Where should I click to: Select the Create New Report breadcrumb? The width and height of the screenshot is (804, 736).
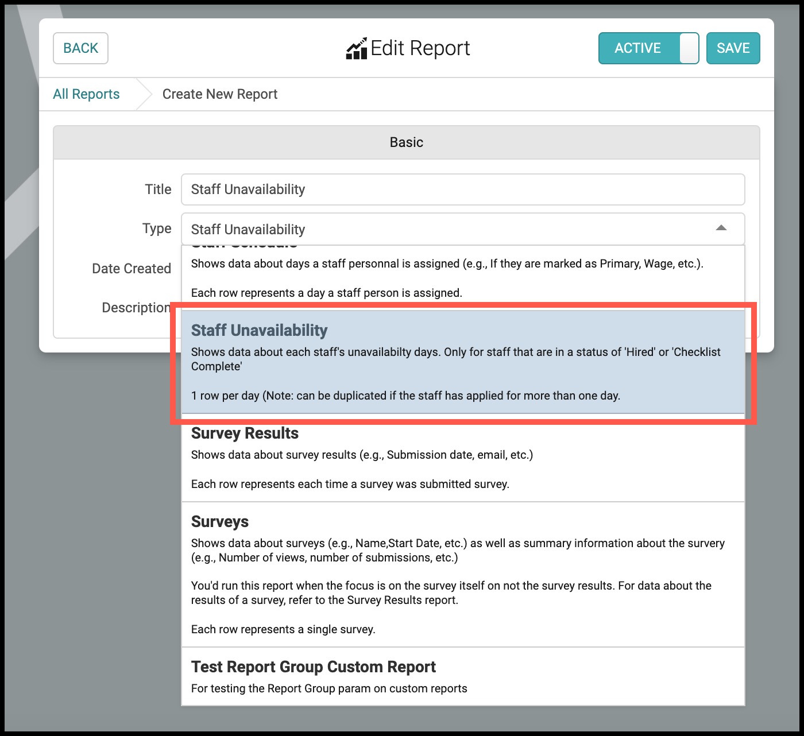[x=220, y=94]
